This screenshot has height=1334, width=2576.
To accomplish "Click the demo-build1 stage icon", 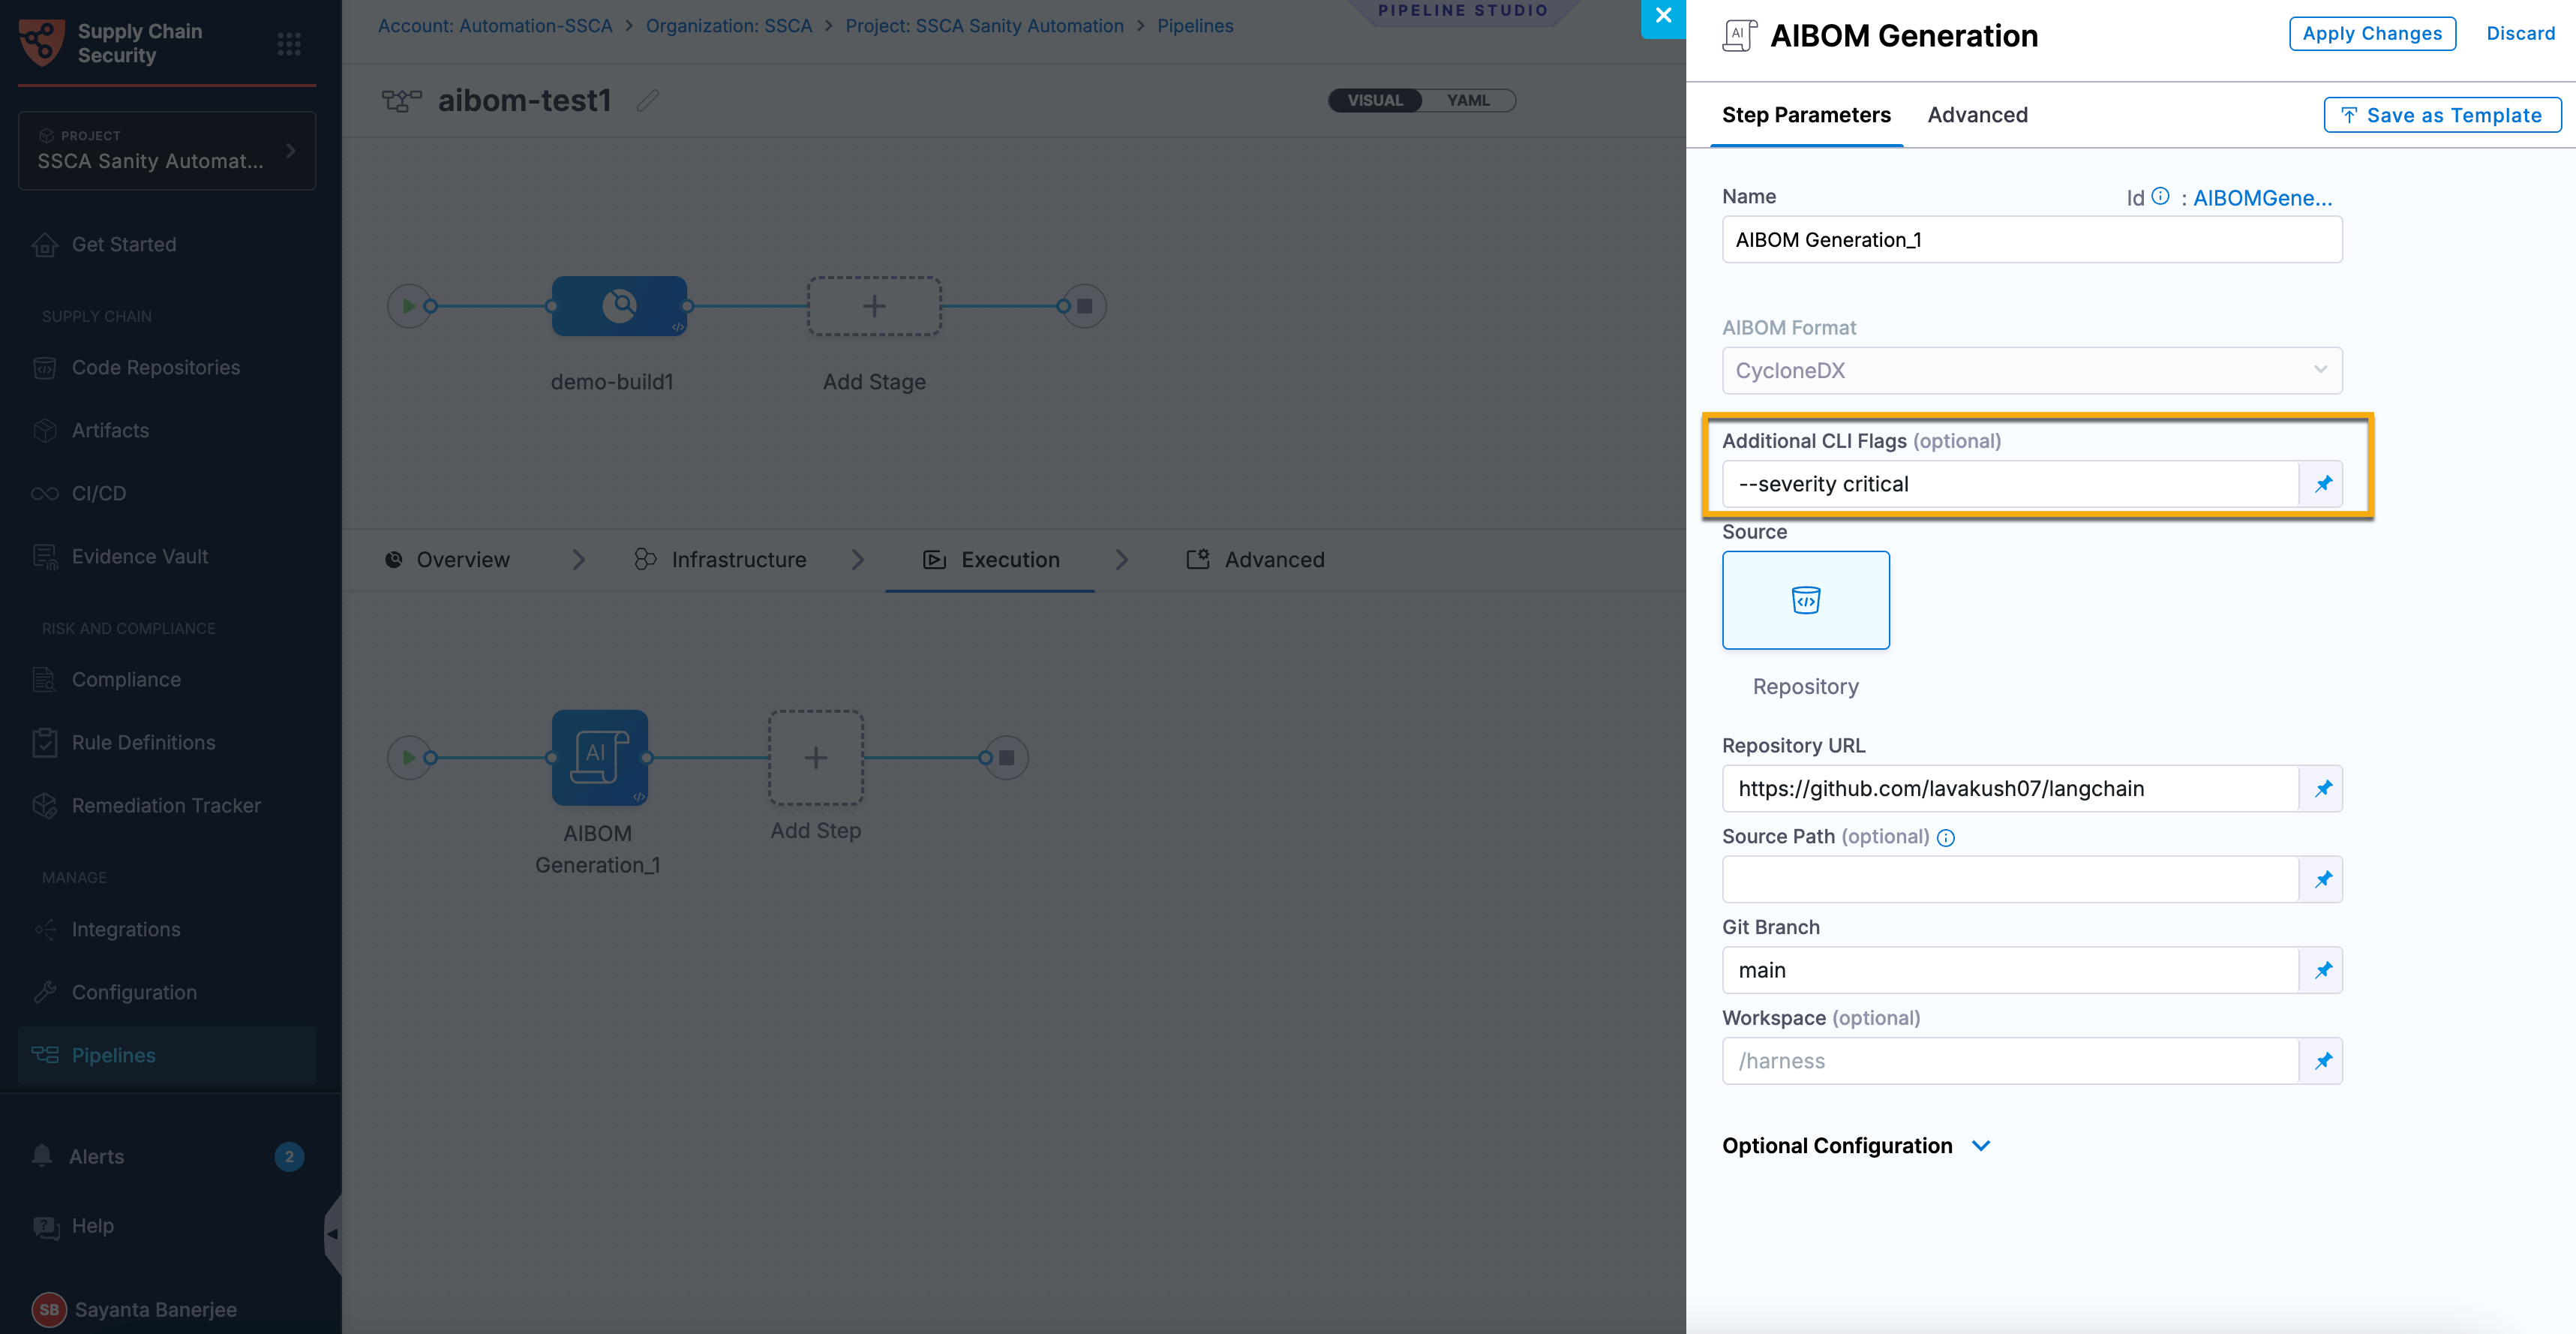I will pyautogui.click(x=619, y=305).
